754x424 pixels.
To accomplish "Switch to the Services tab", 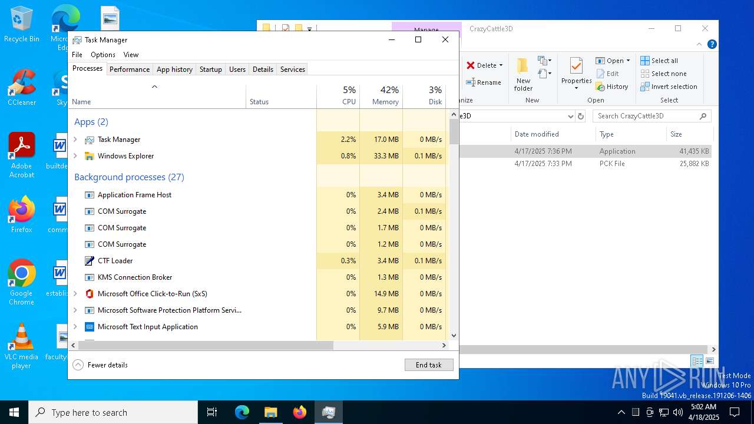I will pos(293,69).
